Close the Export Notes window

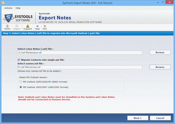pyautogui.click(x=170, y=2)
